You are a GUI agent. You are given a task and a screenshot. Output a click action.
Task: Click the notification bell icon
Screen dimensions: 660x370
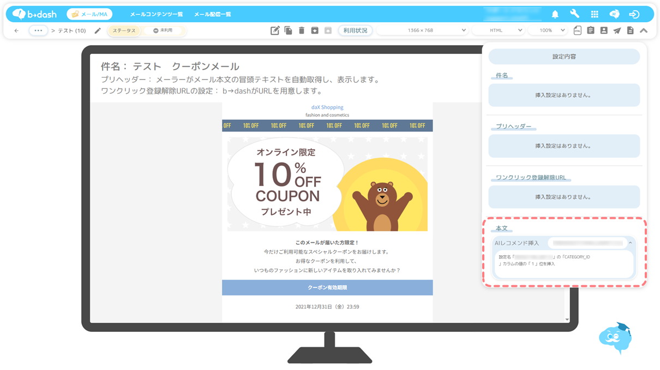pos(555,14)
